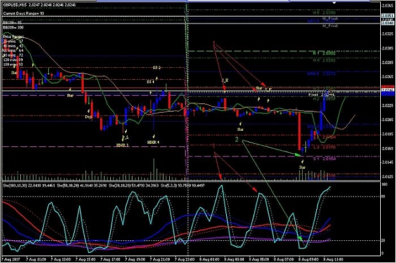This screenshot has width=396, height=263.
Task: Click the 'Doji' candlestick pattern label
Action: 89,117
